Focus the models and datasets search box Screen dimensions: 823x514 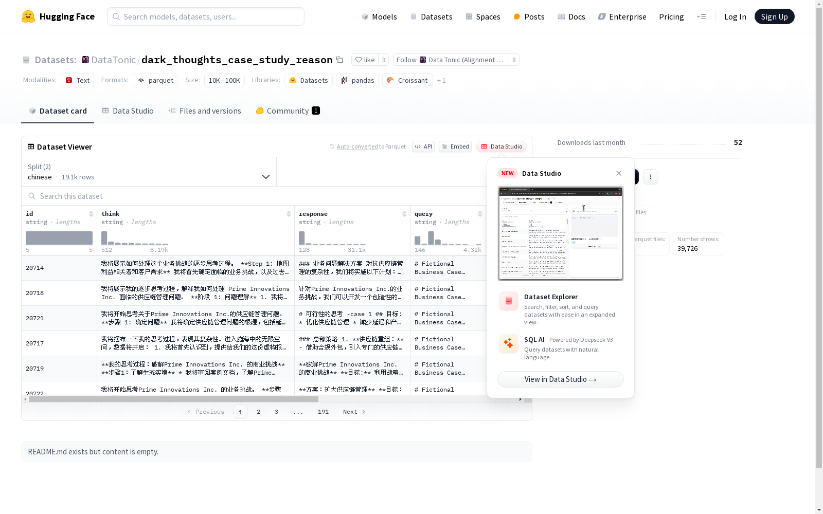tap(206, 16)
